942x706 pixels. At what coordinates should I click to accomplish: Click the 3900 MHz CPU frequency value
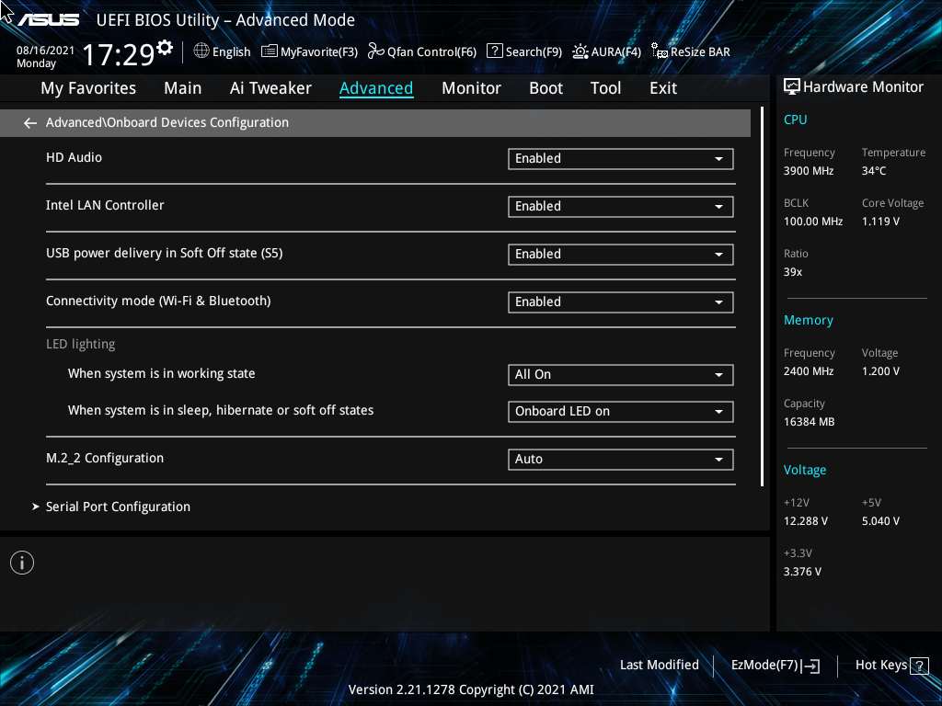click(808, 171)
